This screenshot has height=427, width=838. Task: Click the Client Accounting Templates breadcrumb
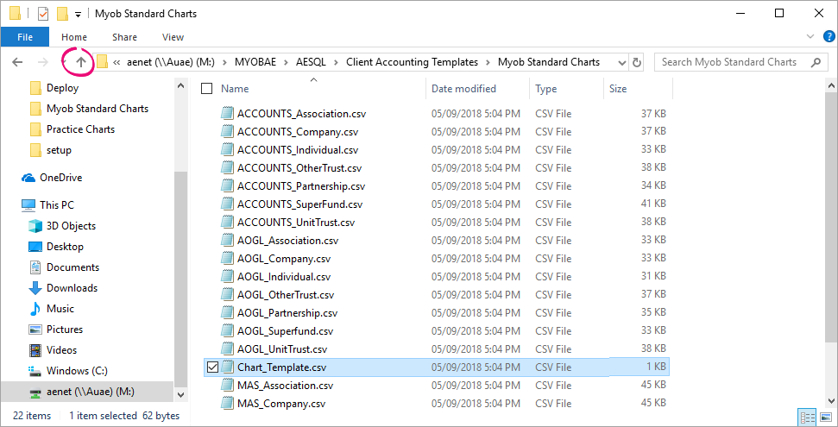[x=412, y=62]
